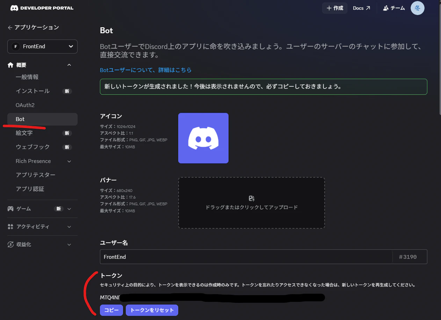Click the upload image icon in banner

(x=252, y=198)
